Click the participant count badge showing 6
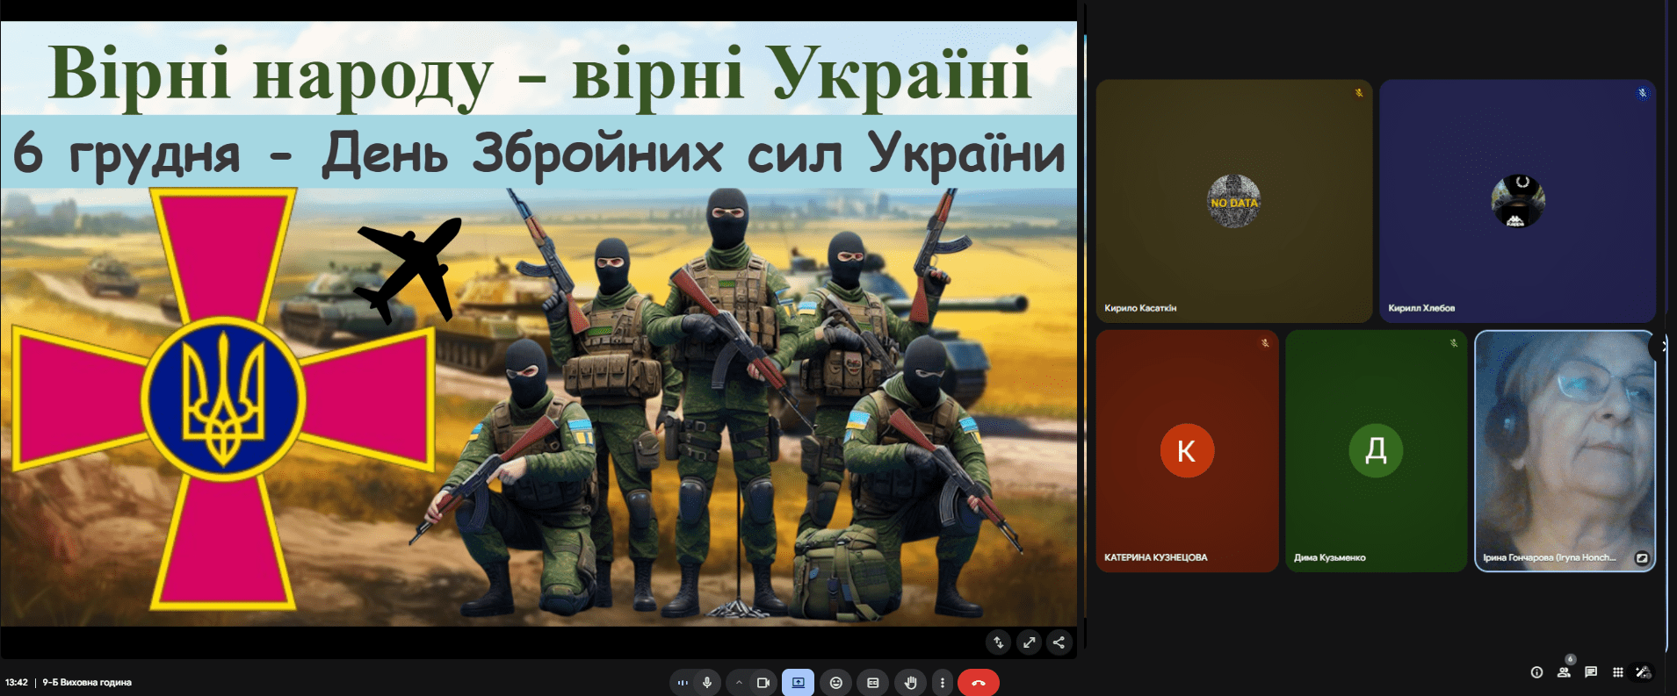Viewport: 1677px width, 696px height. pos(1570,659)
